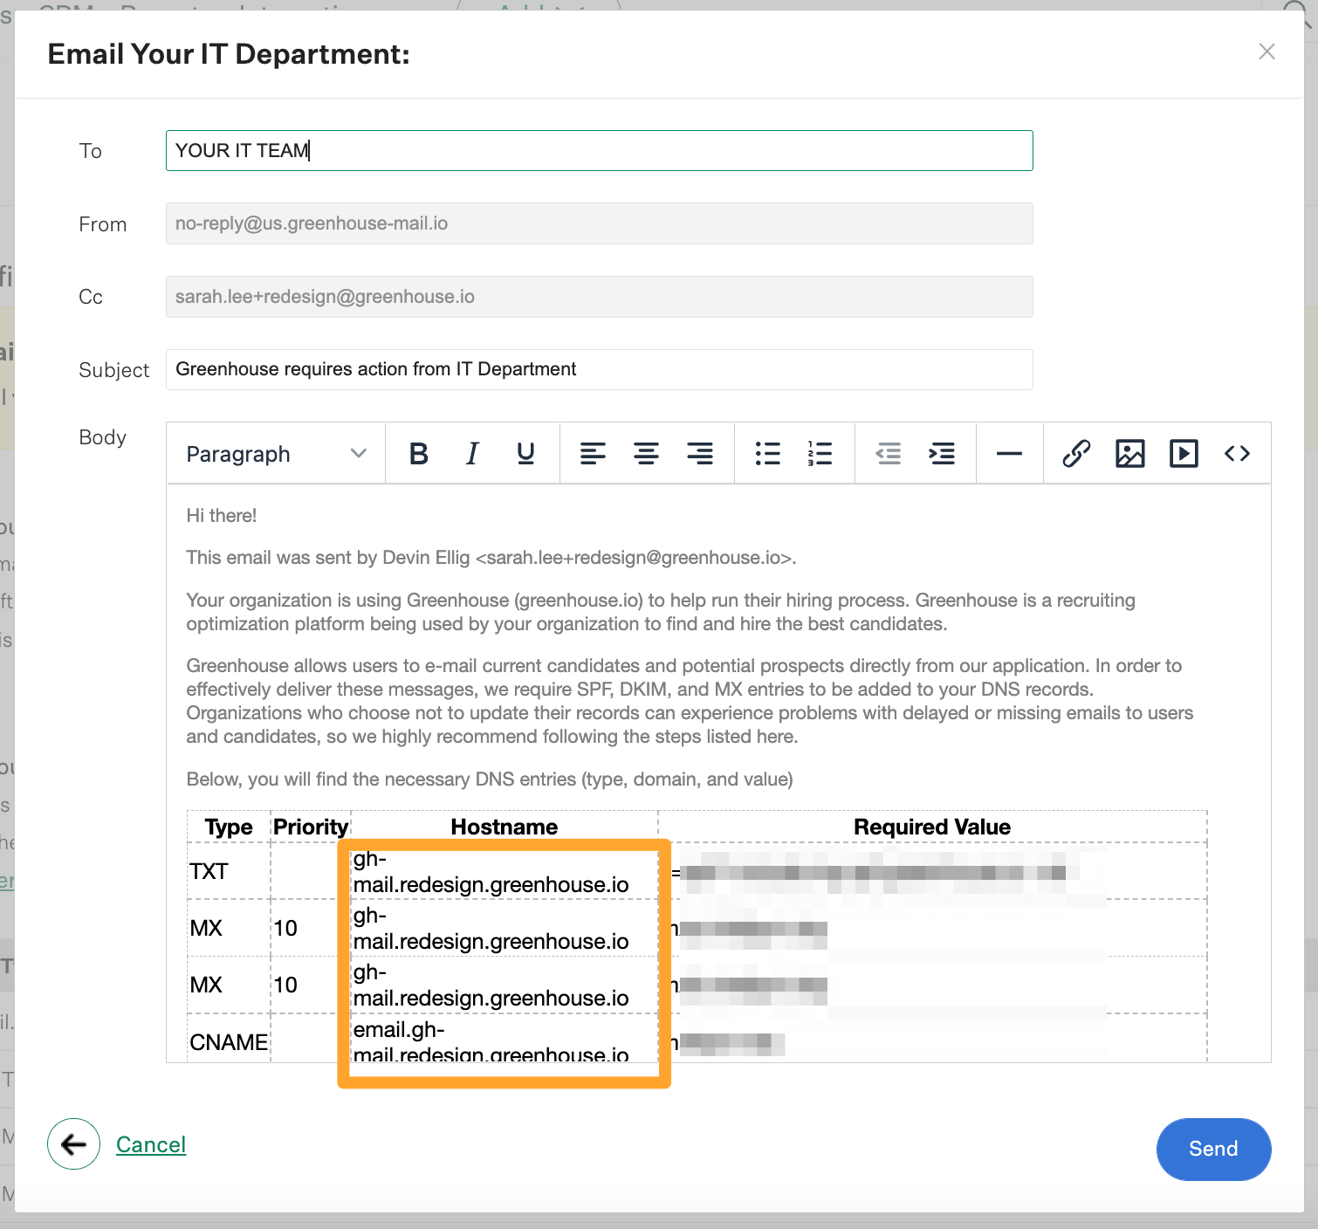
Task: Decrease paragraph indent
Action: (888, 454)
